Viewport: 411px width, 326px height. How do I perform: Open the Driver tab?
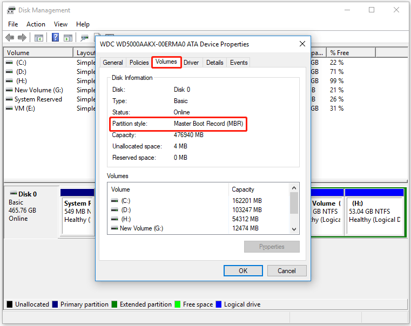pyautogui.click(x=191, y=63)
